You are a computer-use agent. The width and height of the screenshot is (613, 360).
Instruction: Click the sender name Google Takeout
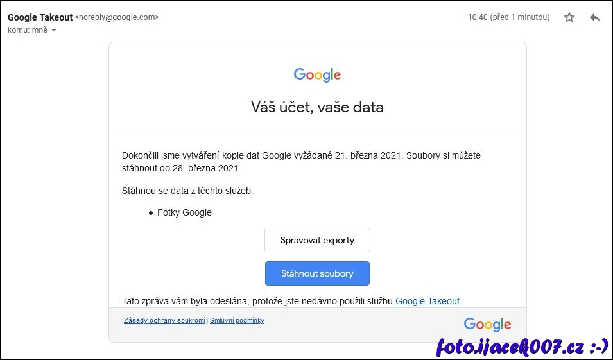(x=40, y=17)
